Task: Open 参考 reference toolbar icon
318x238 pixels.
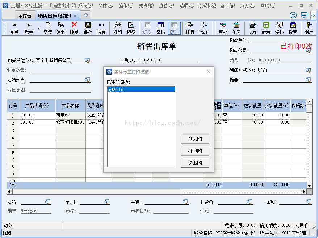Action: [266, 28]
